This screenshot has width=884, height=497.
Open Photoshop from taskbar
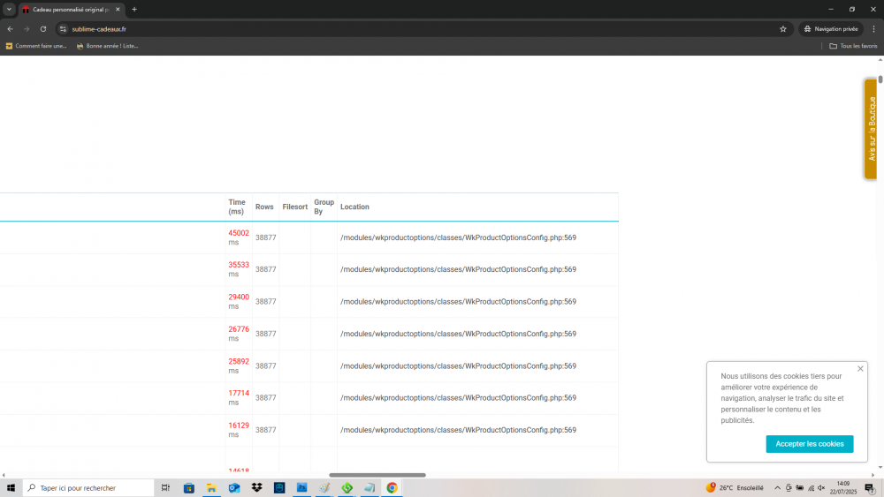tap(301, 488)
